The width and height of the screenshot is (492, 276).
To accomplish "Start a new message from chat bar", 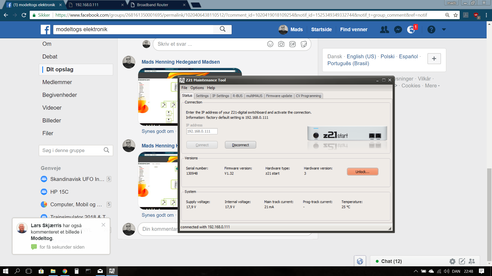I will coord(462,261).
